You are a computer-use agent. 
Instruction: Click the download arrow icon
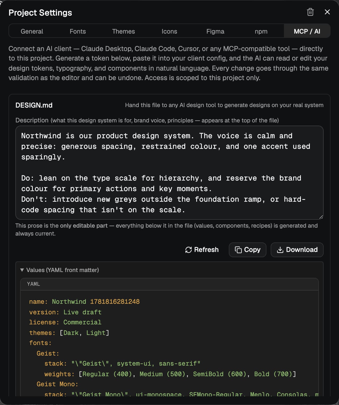(x=280, y=250)
